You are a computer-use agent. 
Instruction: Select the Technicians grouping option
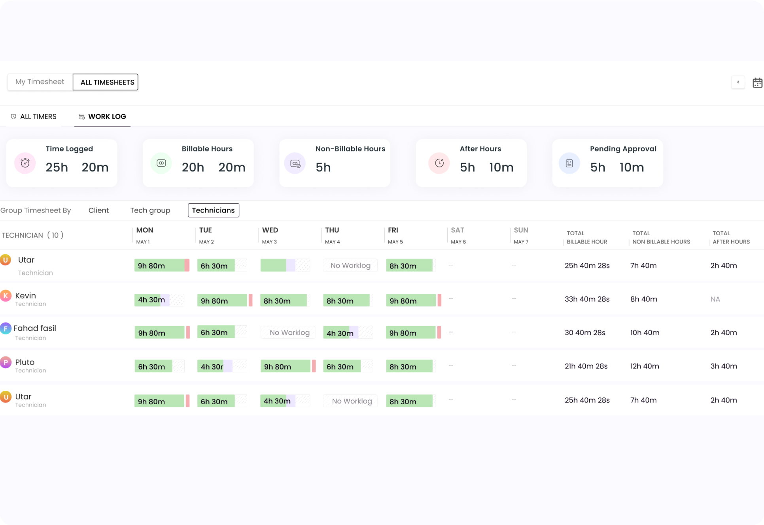pos(213,210)
